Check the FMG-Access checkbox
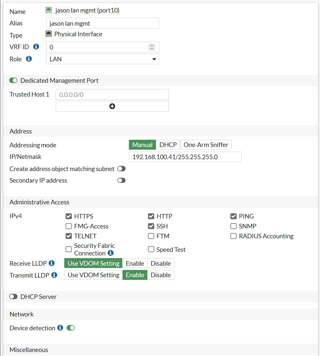 click(69, 226)
